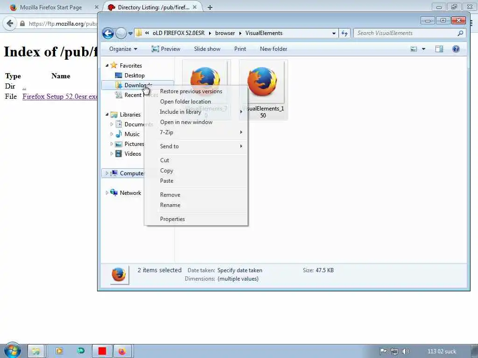
Task: Select the Videos film icon
Action: [119, 153]
